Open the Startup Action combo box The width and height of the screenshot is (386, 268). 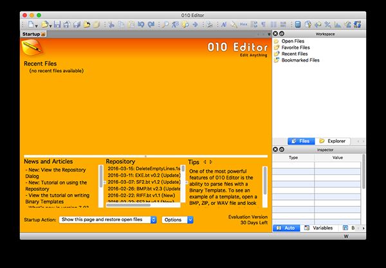(x=108, y=220)
